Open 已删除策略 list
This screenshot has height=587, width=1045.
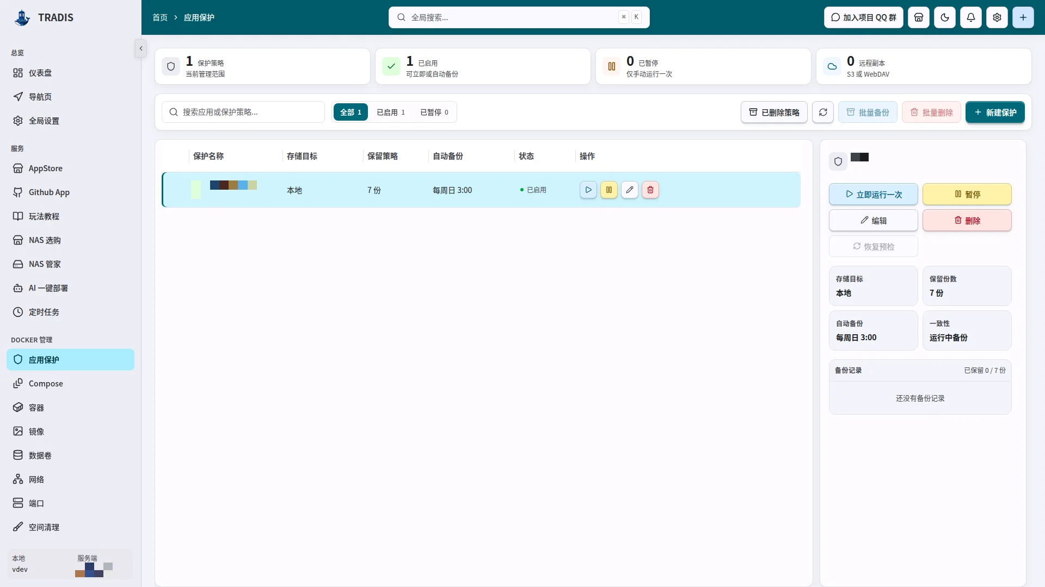(774, 113)
